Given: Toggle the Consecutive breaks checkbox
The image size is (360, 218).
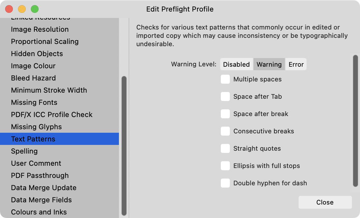Looking at the screenshot, I should [x=225, y=131].
